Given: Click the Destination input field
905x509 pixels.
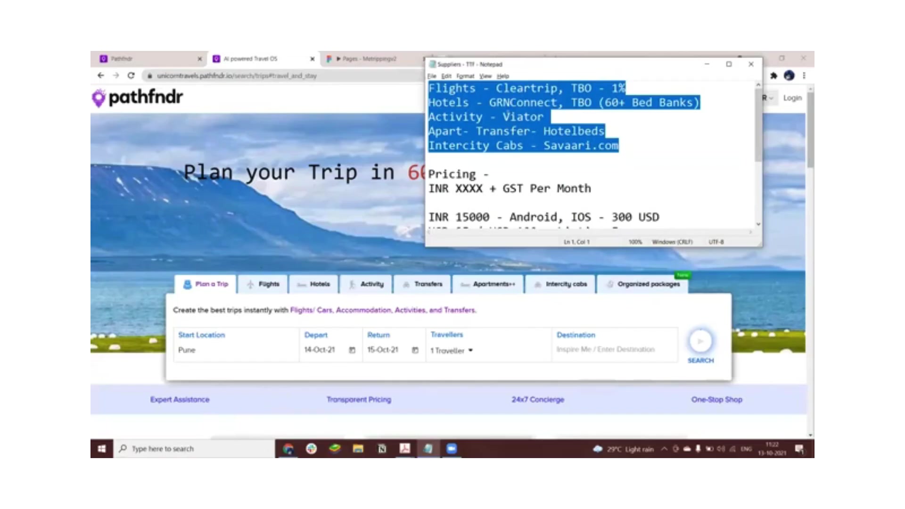Looking at the screenshot, I should click(x=614, y=345).
